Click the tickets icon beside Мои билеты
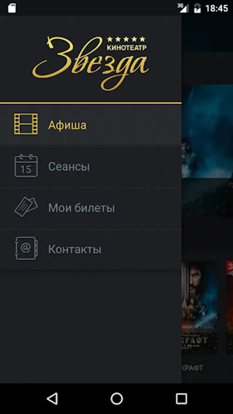This screenshot has height=414, width=233. (26, 207)
